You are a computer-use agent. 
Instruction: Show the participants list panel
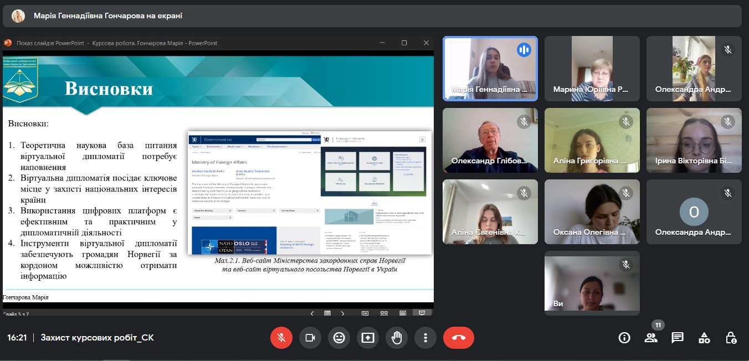coord(651,338)
